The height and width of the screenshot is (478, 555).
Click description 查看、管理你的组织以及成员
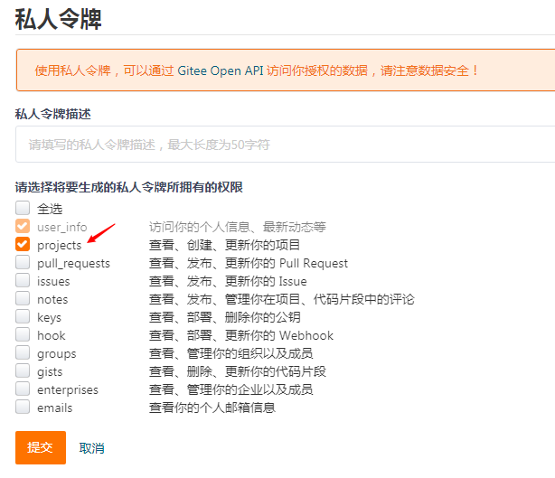point(230,353)
